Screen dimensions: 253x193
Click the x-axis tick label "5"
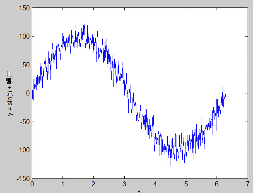(186, 184)
